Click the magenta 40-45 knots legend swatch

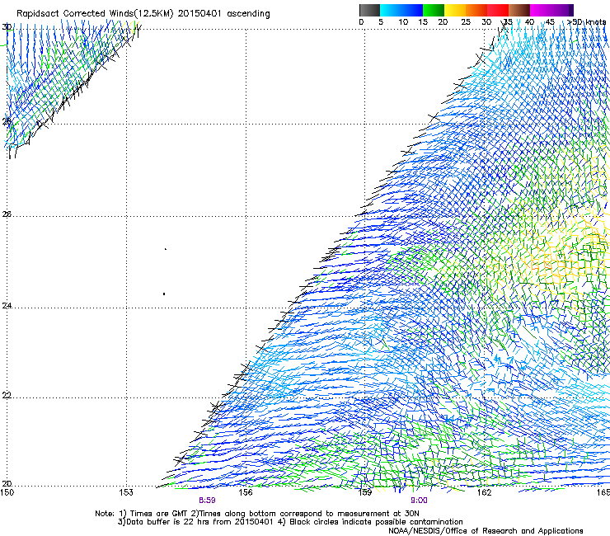[541, 10]
